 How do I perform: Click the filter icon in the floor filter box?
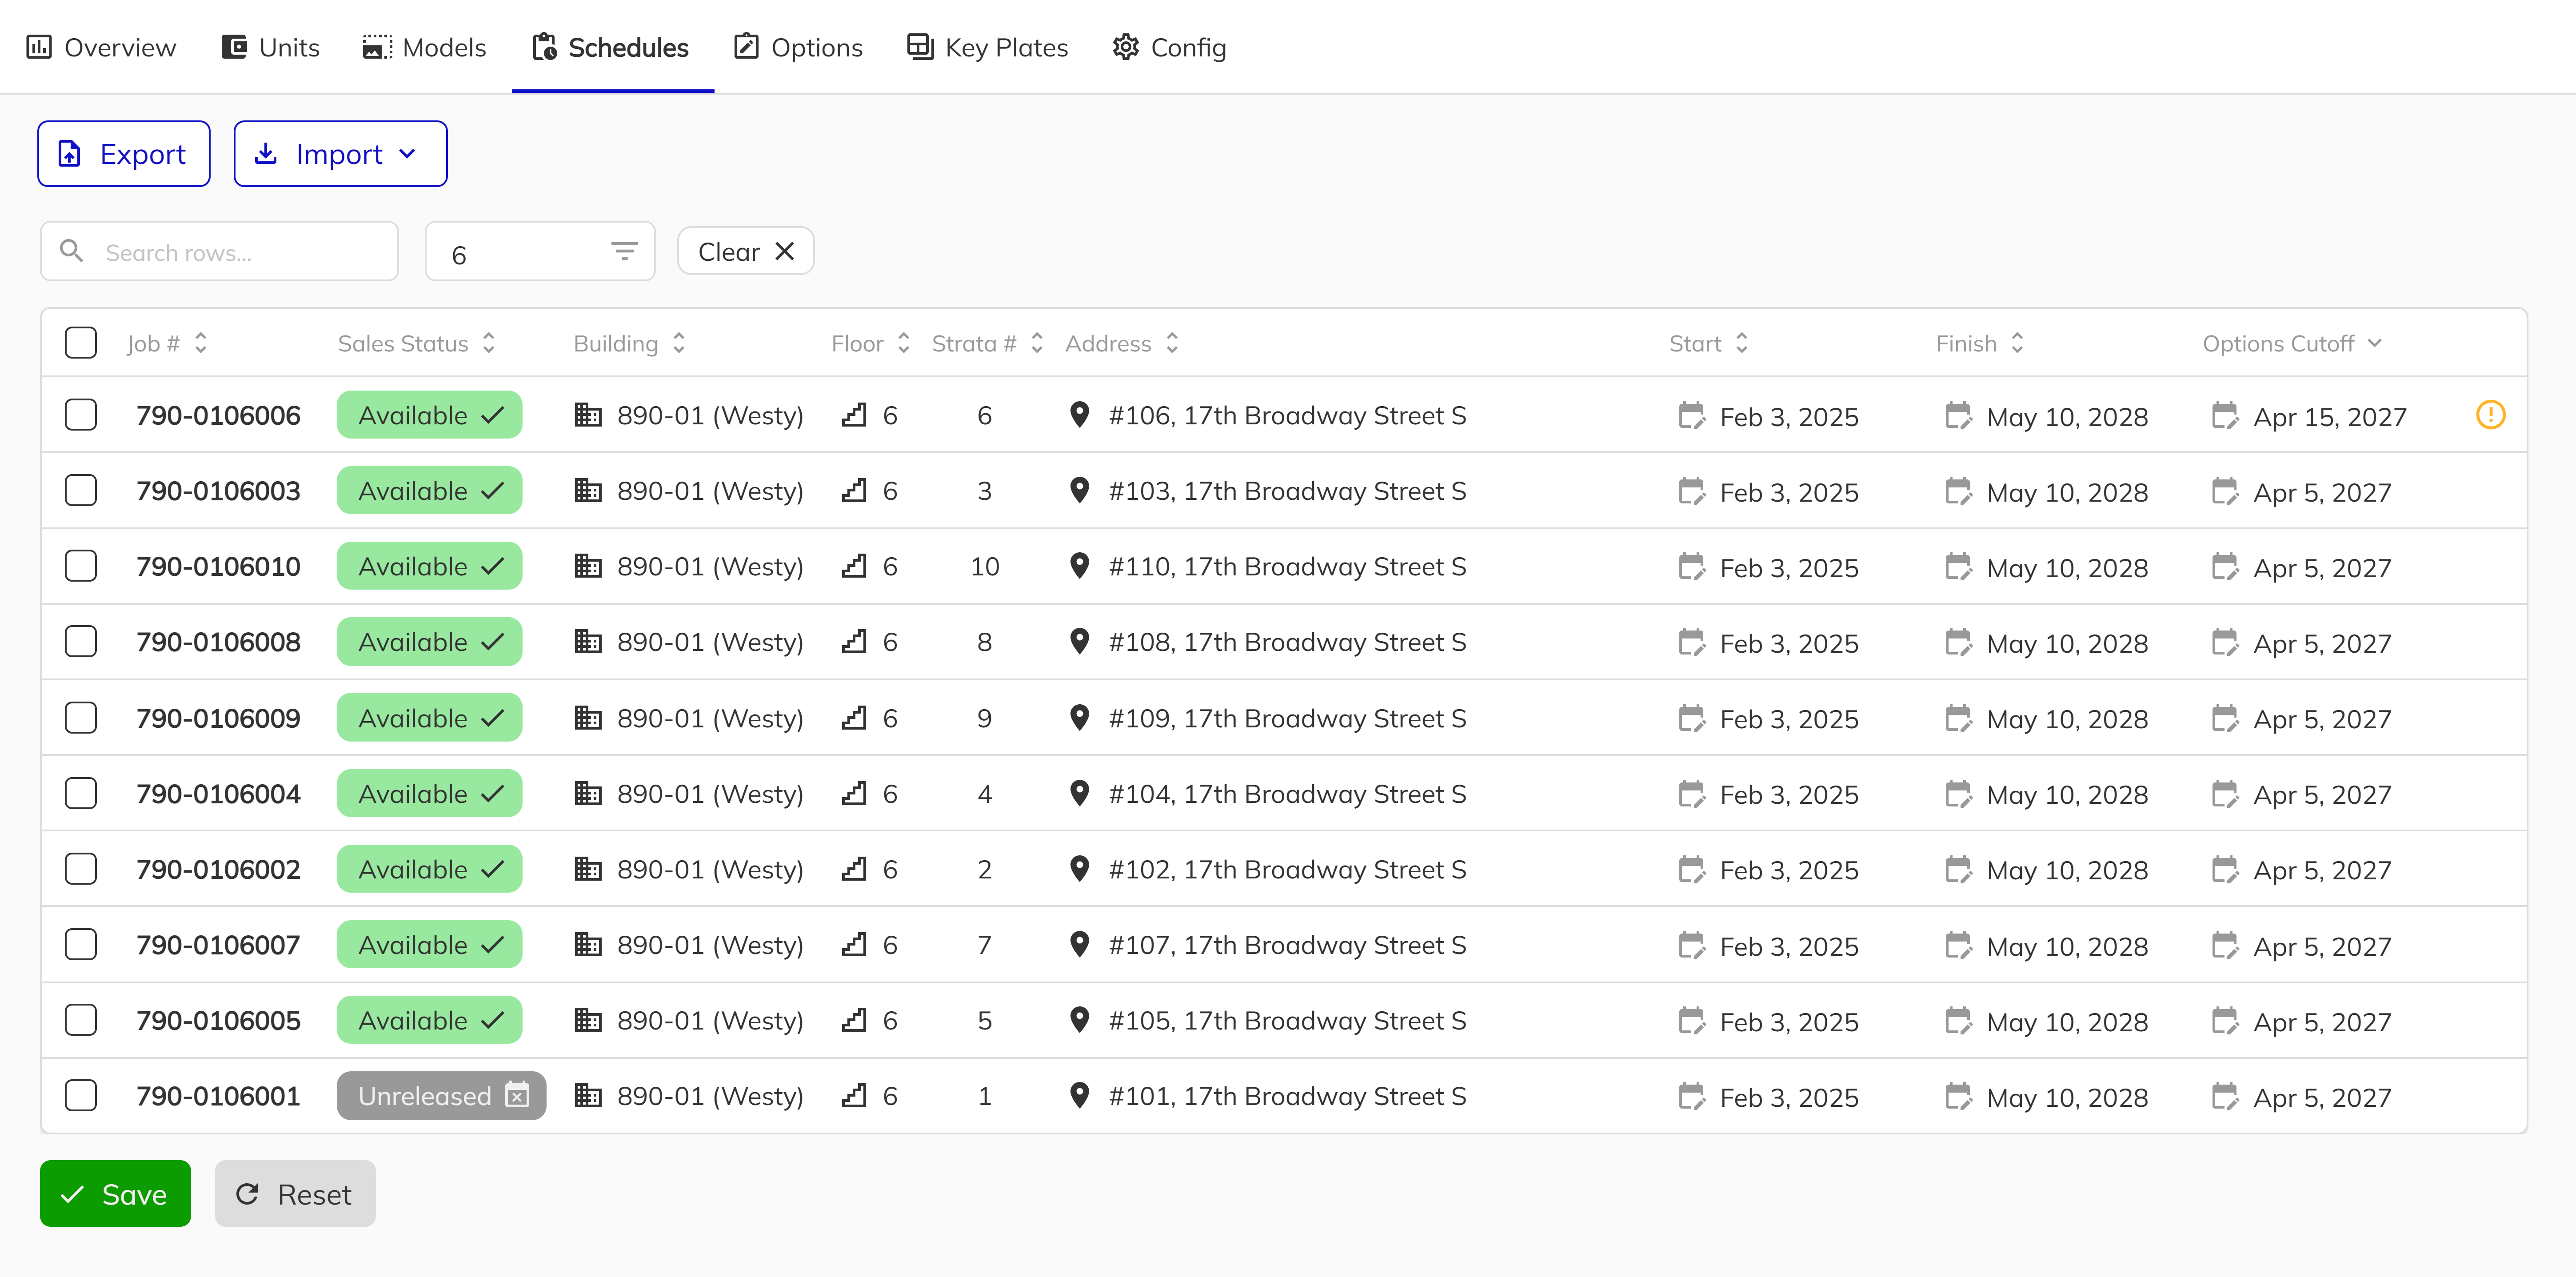pyautogui.click(x=624, y=252)
